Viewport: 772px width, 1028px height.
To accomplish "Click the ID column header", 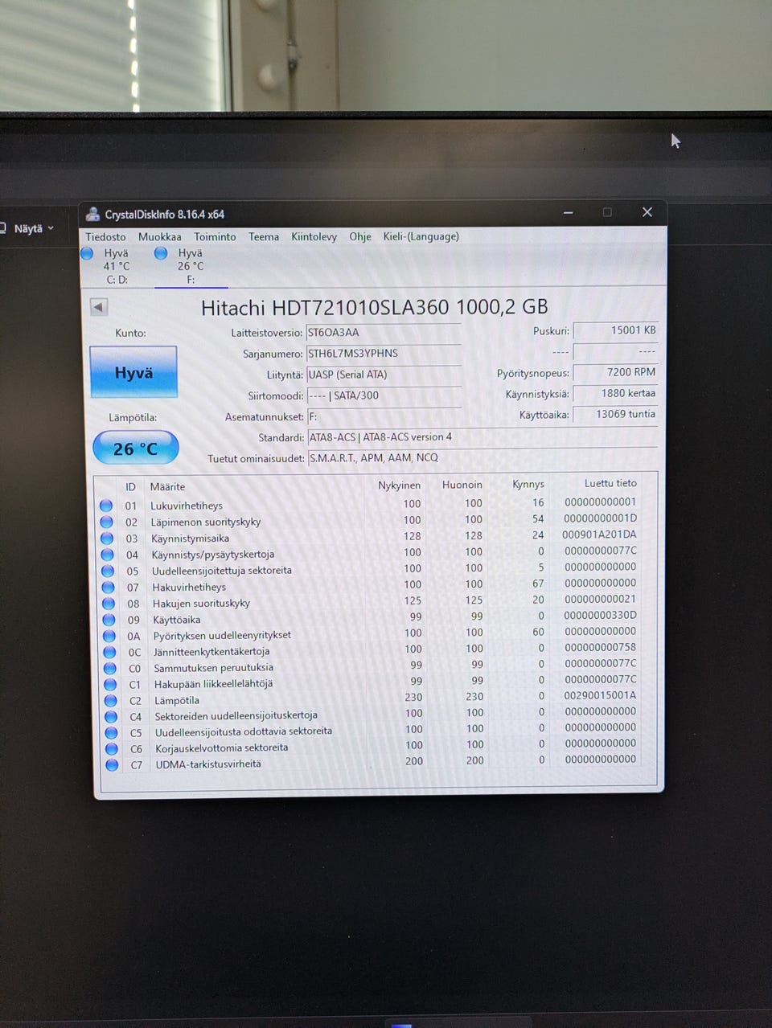I will [130, 487].
